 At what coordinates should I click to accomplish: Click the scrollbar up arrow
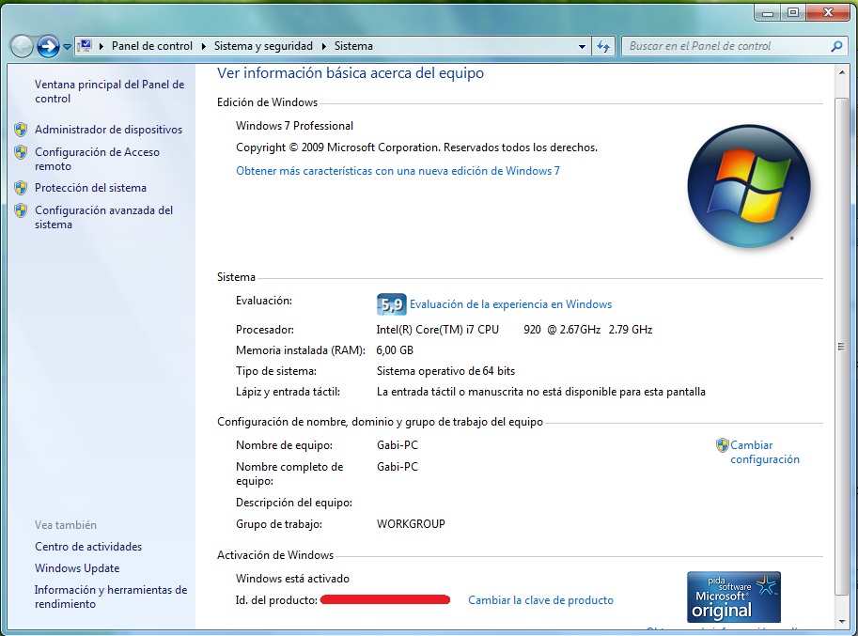(842, 72)
